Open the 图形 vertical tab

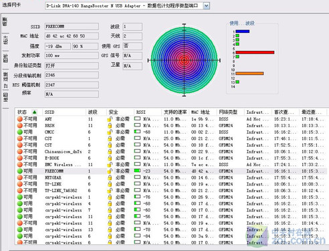coord(5,58)
